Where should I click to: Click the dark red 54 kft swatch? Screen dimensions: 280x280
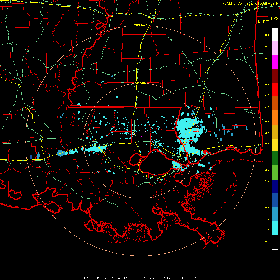(275, 76)
